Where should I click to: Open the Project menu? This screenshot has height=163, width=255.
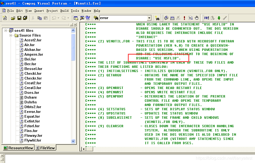tap(52, 11)
